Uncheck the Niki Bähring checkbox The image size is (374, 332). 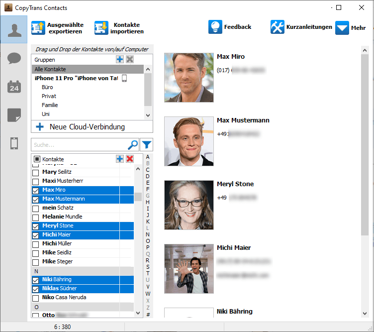(35, 280)
